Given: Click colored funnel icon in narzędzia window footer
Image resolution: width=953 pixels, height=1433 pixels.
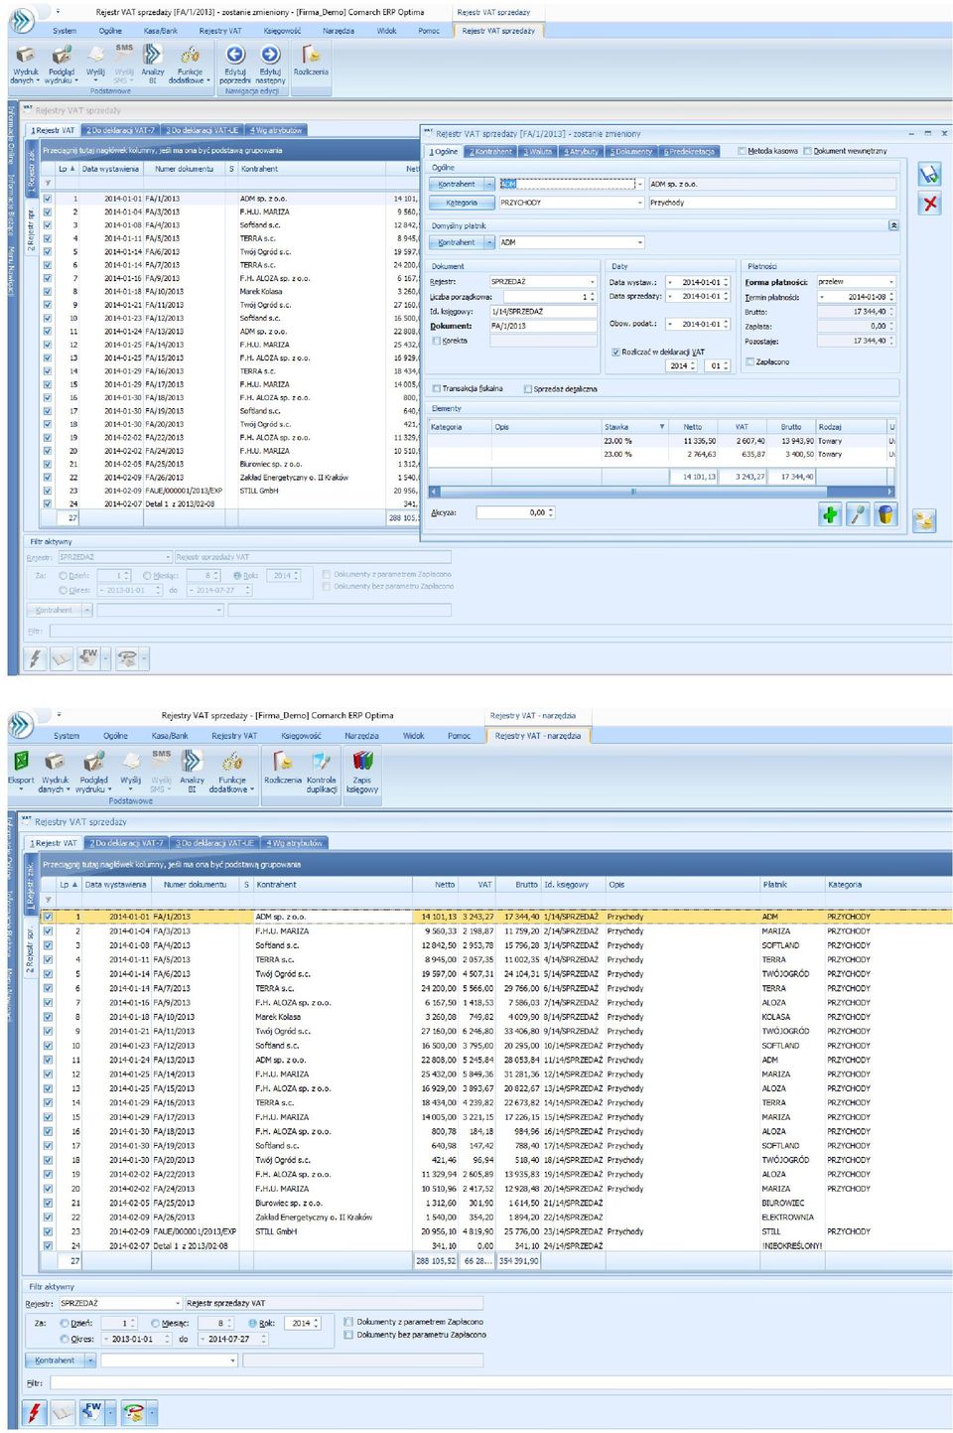Looking at the screenshot, I should pyautogui.click(x=133, y=1411).
